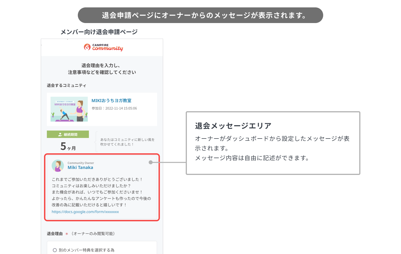Click the 退会メッセージエリア callout title
This screenshot has height=254, width=401.
(x=233, y=126)
